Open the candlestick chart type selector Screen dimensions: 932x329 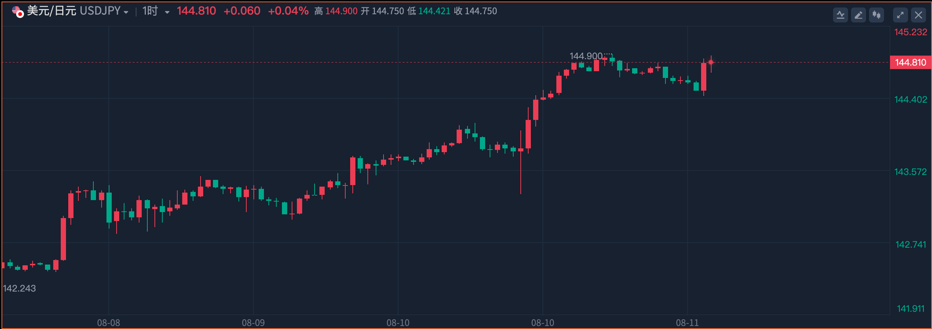point(876,15)
